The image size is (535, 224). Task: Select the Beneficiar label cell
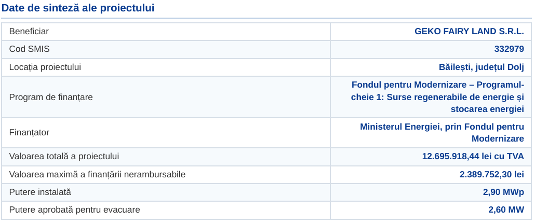tap(166, 31)
